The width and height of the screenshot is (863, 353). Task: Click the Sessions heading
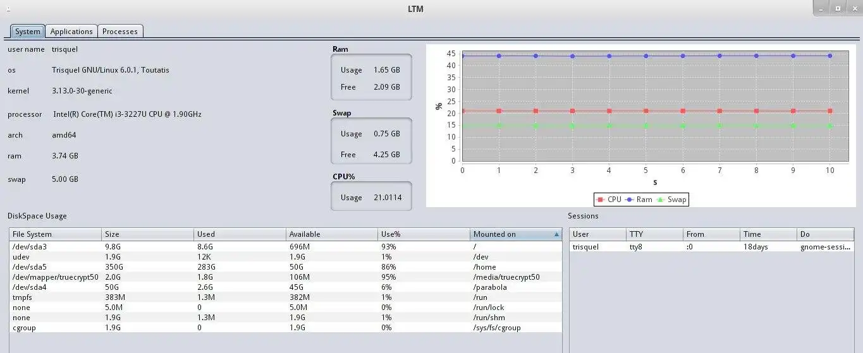tap(583, 216)
